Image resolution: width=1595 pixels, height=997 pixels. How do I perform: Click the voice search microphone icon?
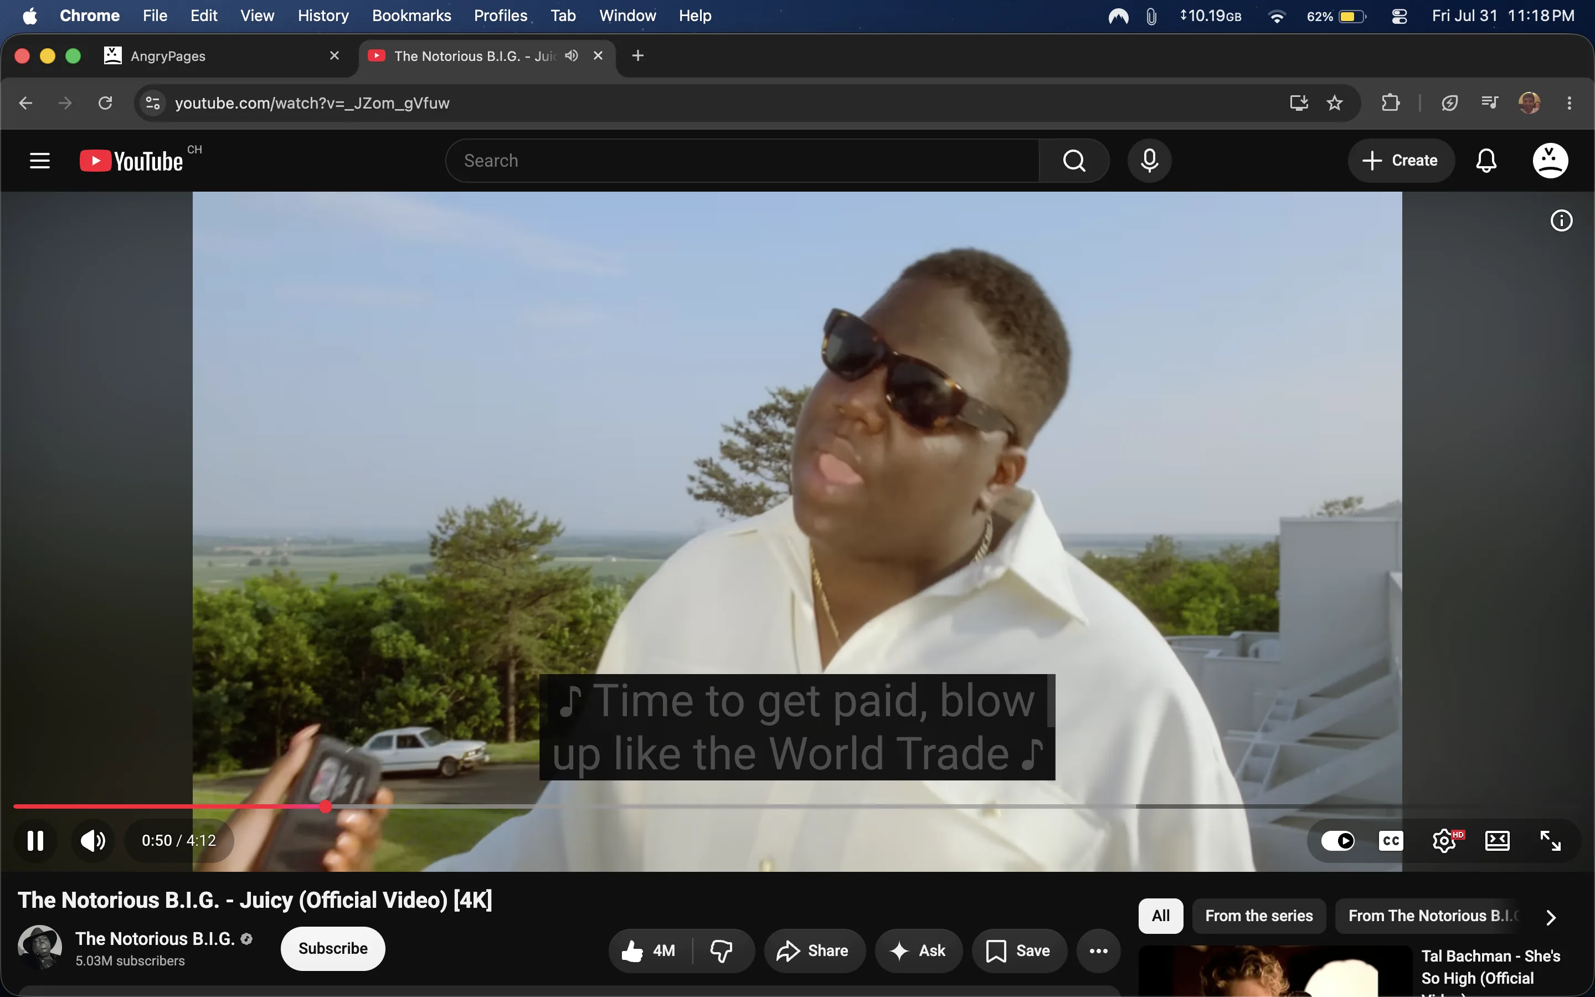(1150, 160)
